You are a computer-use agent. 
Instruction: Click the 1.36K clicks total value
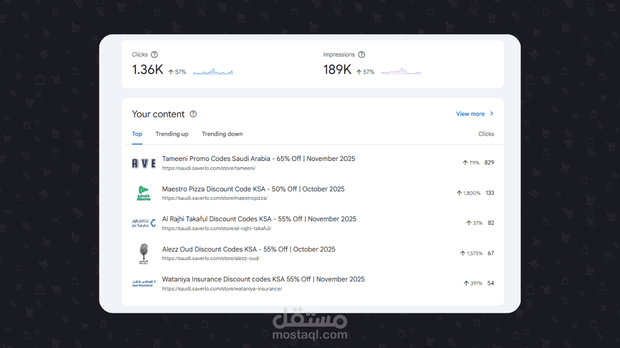pyautogui.click(x=148, y=70)
